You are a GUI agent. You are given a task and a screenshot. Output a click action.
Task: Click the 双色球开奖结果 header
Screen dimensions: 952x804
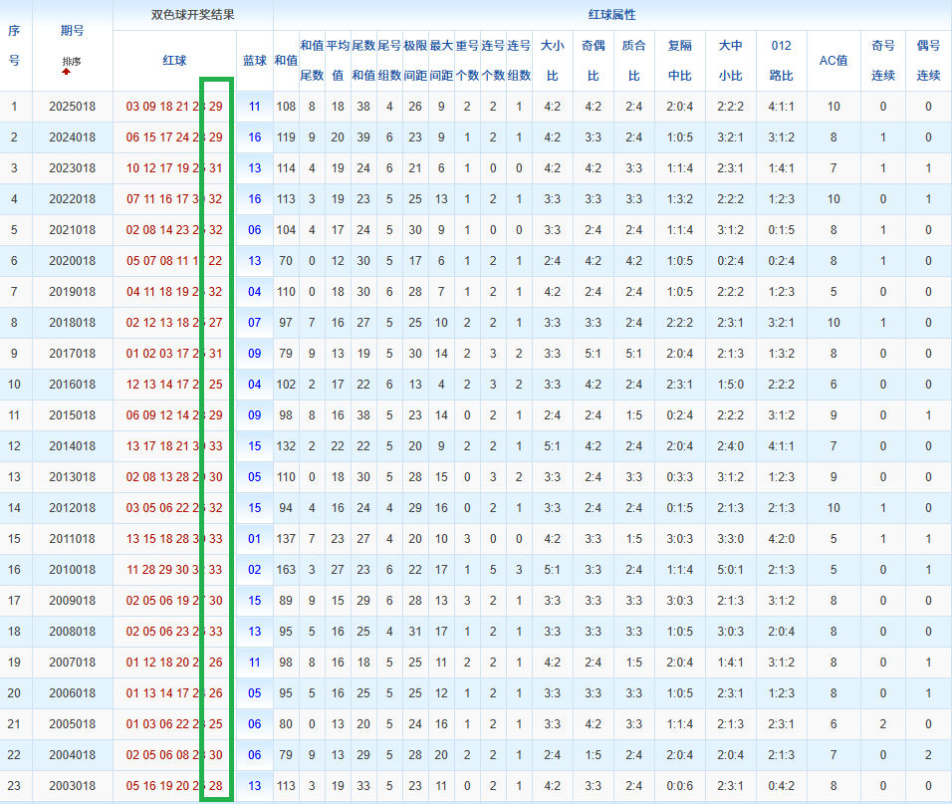point(193,15)
